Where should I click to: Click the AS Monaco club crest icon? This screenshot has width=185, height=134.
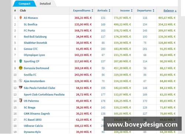click(21, 17)
